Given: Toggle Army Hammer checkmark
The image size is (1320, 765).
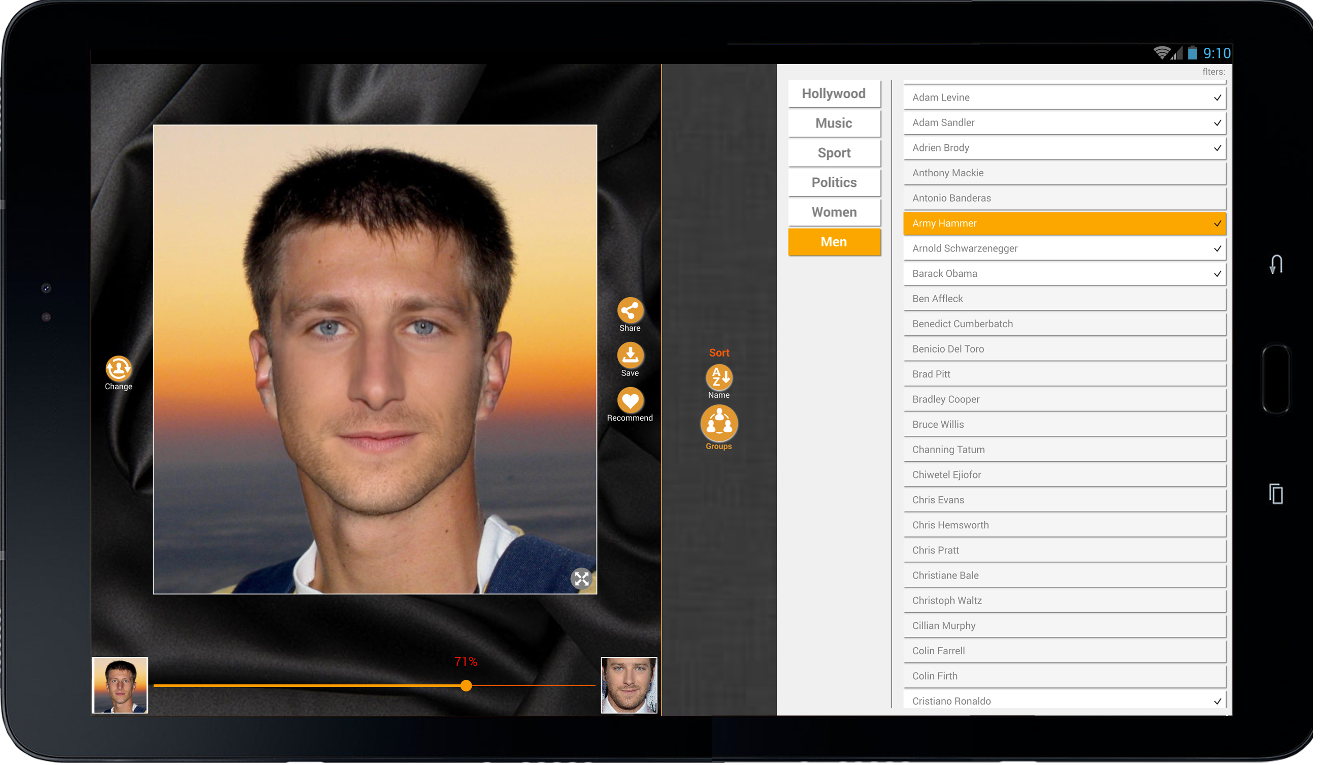Looking at the screenshot, I should coord(1217,223).
